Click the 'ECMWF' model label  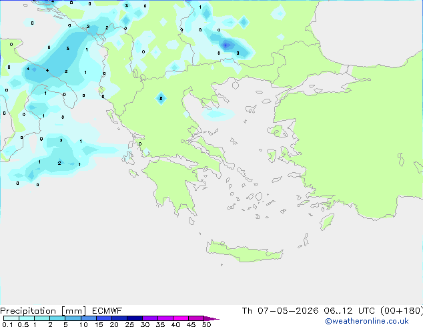(x=107, y=311)
